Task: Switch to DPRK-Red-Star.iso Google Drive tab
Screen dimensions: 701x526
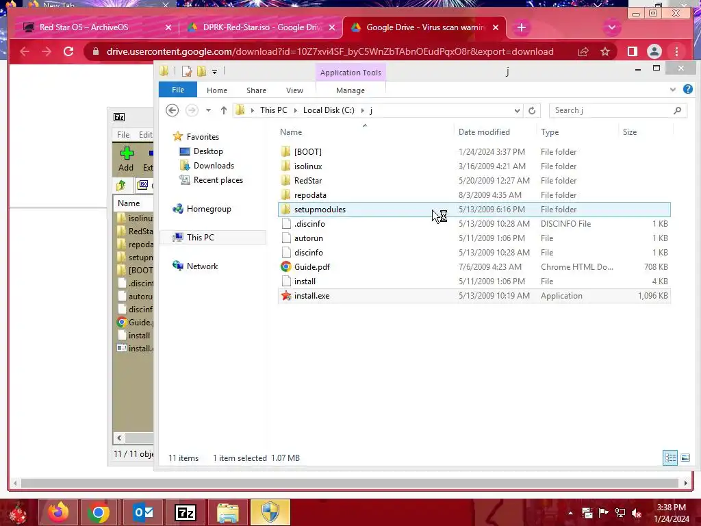Action: pos(262,27)
